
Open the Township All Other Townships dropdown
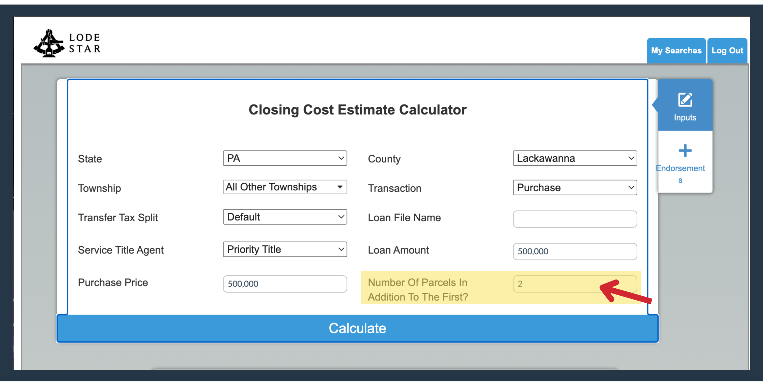285,187
